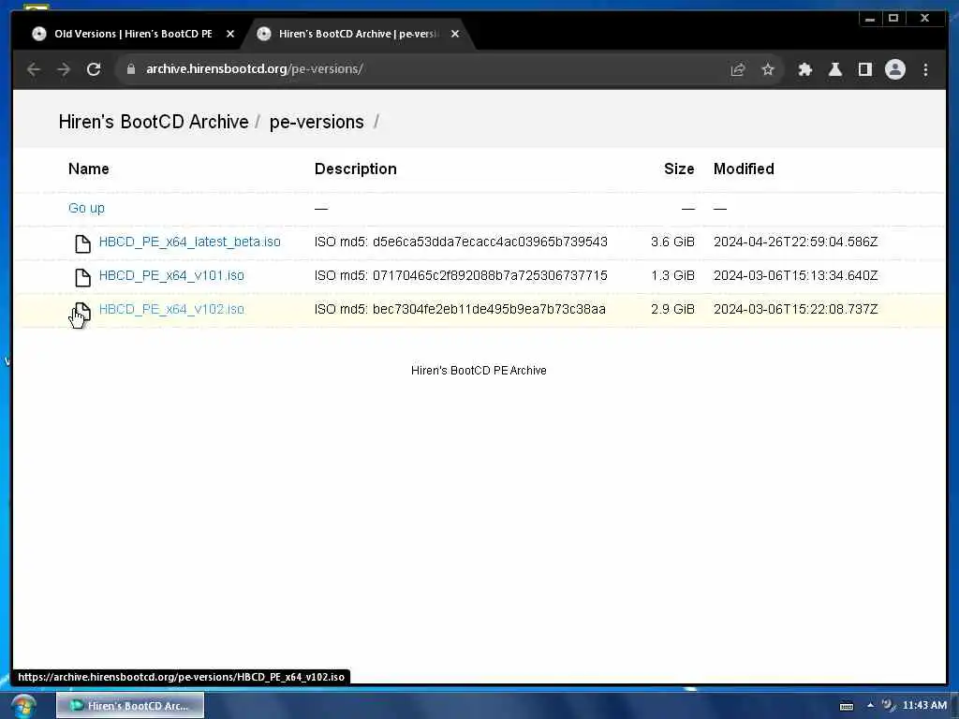Click Hiren's BootCD Arc... taskbar button
The height and width of the screenshot is (719, 959).
130,706
